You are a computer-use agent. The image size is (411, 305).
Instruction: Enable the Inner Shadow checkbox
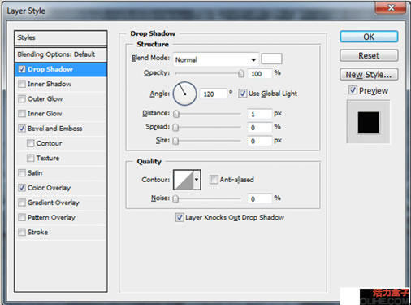22,84
